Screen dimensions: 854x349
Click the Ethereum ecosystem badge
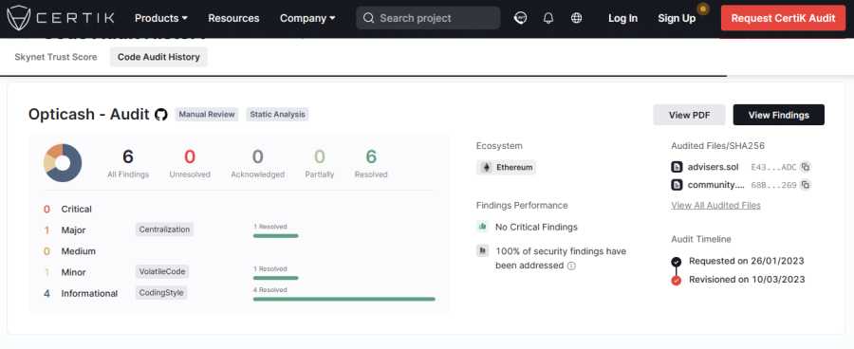pyautogui.click(x=506, y=167)
